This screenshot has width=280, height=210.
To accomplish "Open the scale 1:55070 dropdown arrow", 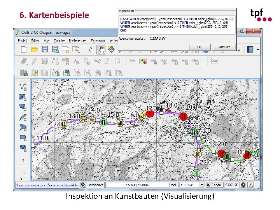I will click(x=202, y=185).
